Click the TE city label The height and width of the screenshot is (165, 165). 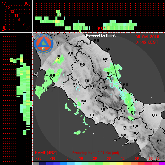point(111,79)
